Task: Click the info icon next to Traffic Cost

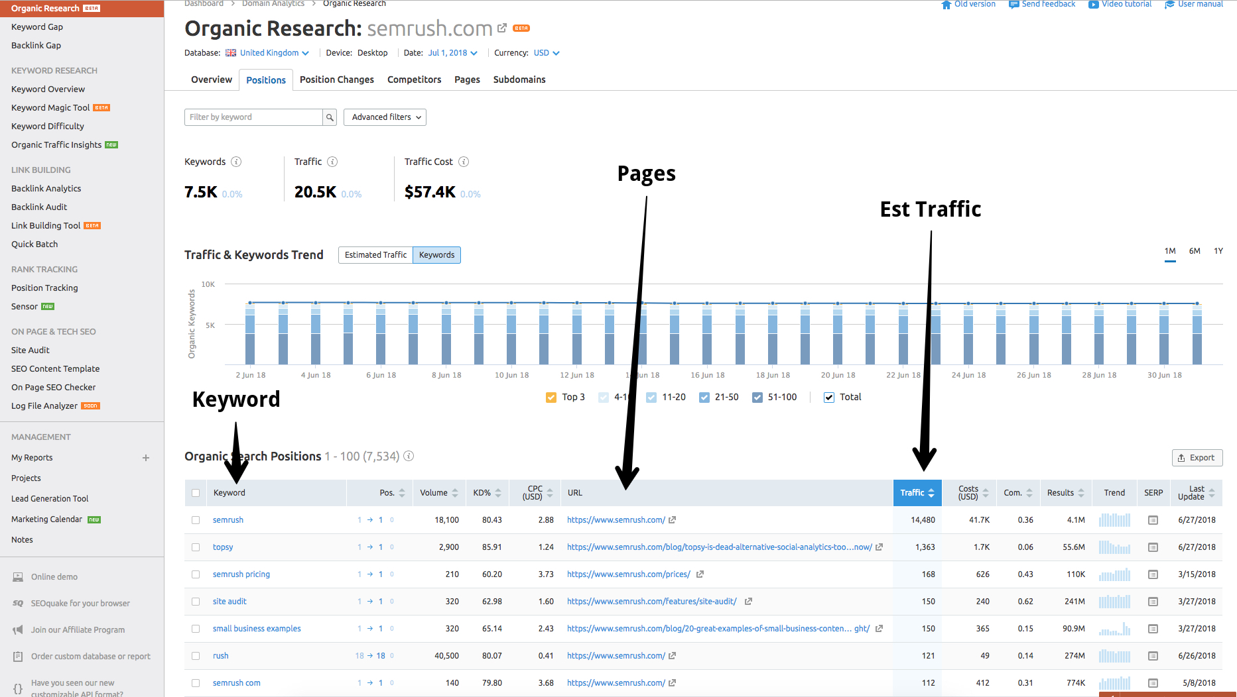Action: coord(464,162)
